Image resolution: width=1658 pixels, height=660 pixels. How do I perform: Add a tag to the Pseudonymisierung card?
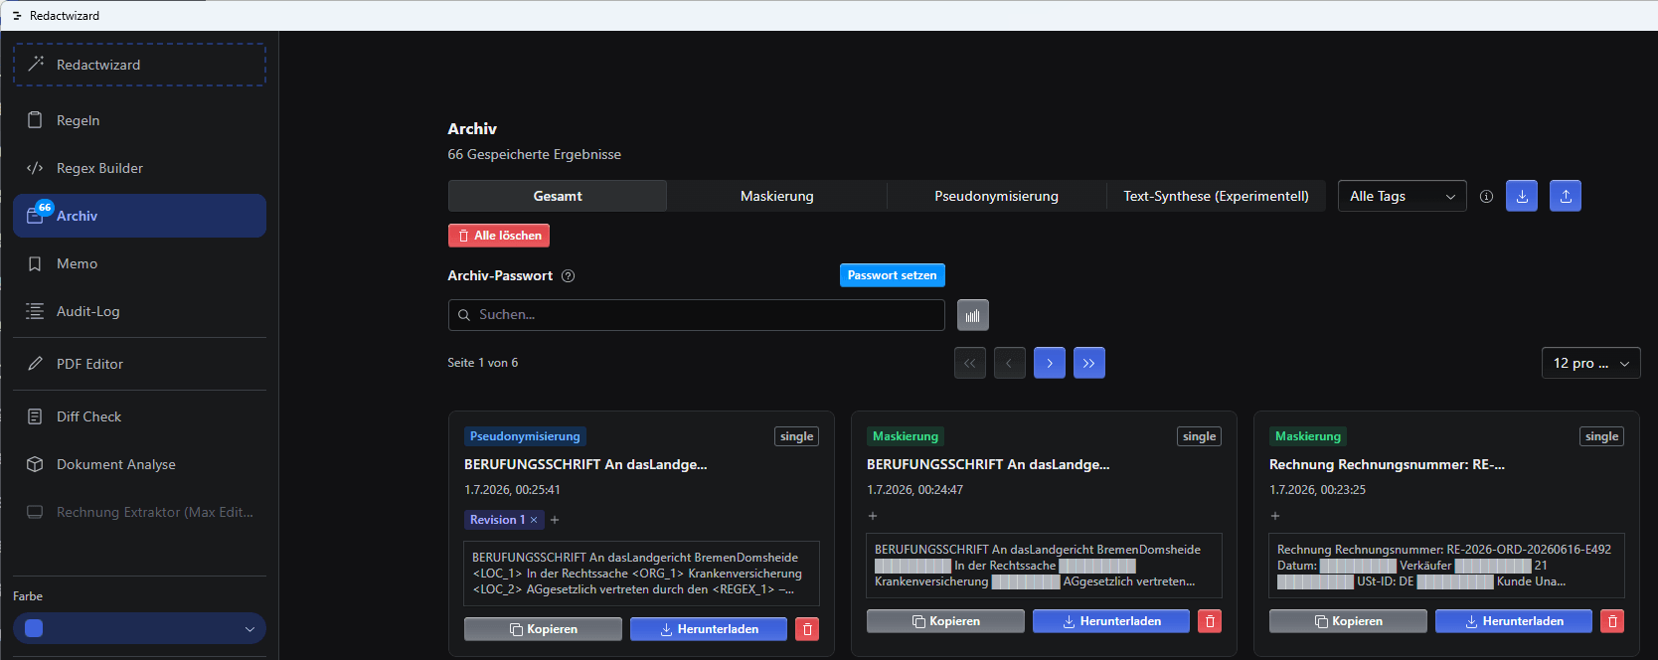pos(555,520)
